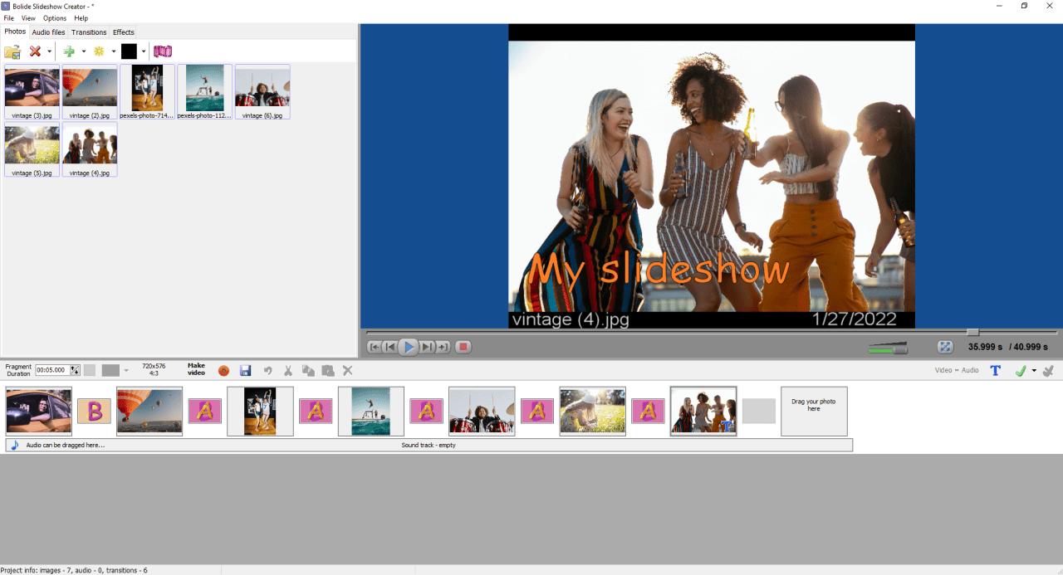This screenshot has width=1063, height=575.
Task: Select vintage (4).jpg thumbnail in library
Action: (x=90, y=149)
